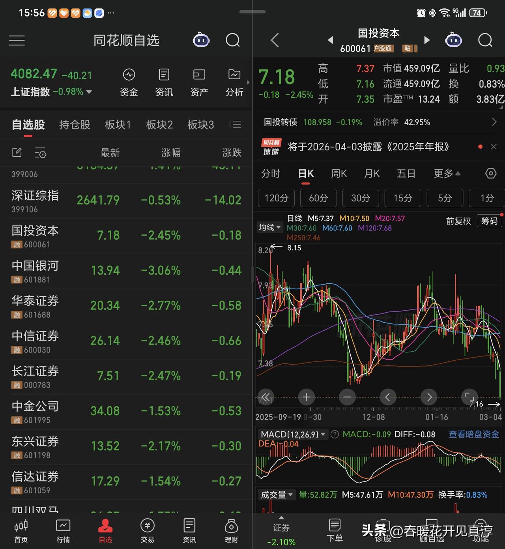Select the 分时 chart tab
Image resolution: width=505 pixels, height=549 pixels.
[271, 173]
